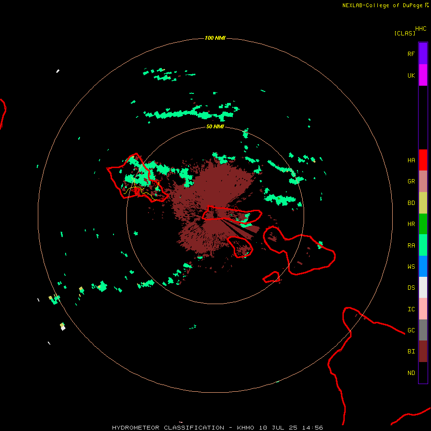Click the HR legend label
This screenshot has width=431, height=431.
[x=411, y=224]
